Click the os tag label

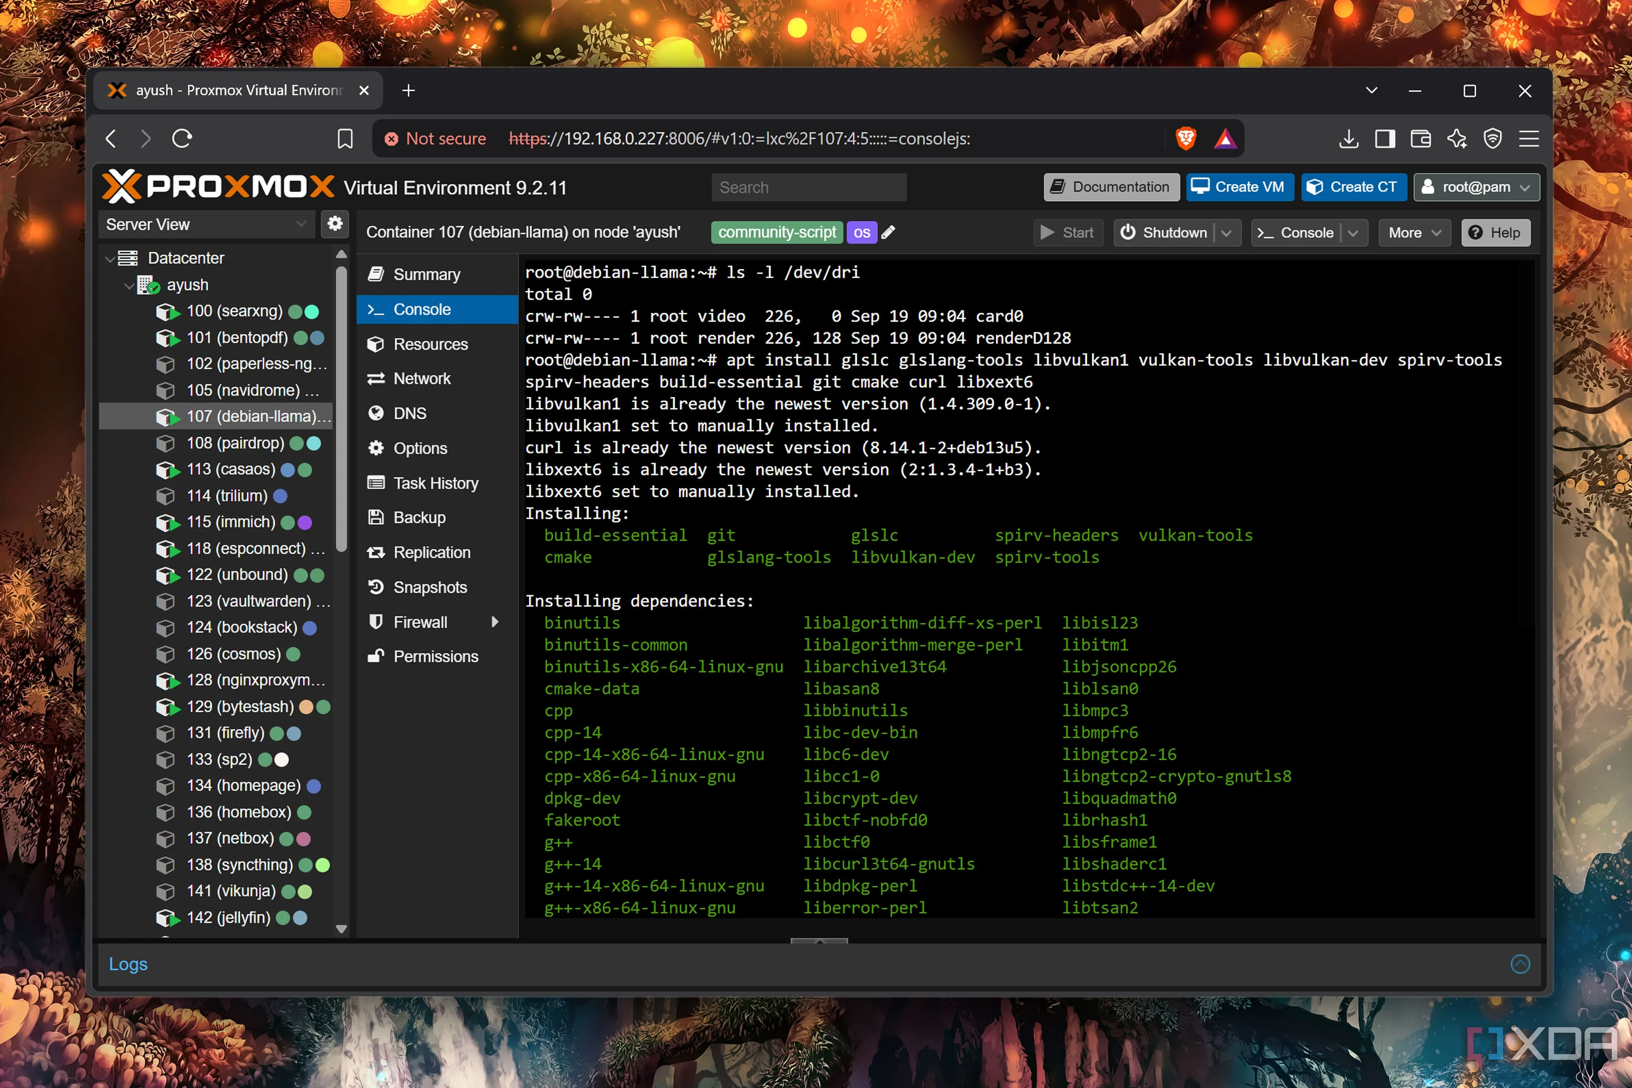862,232
